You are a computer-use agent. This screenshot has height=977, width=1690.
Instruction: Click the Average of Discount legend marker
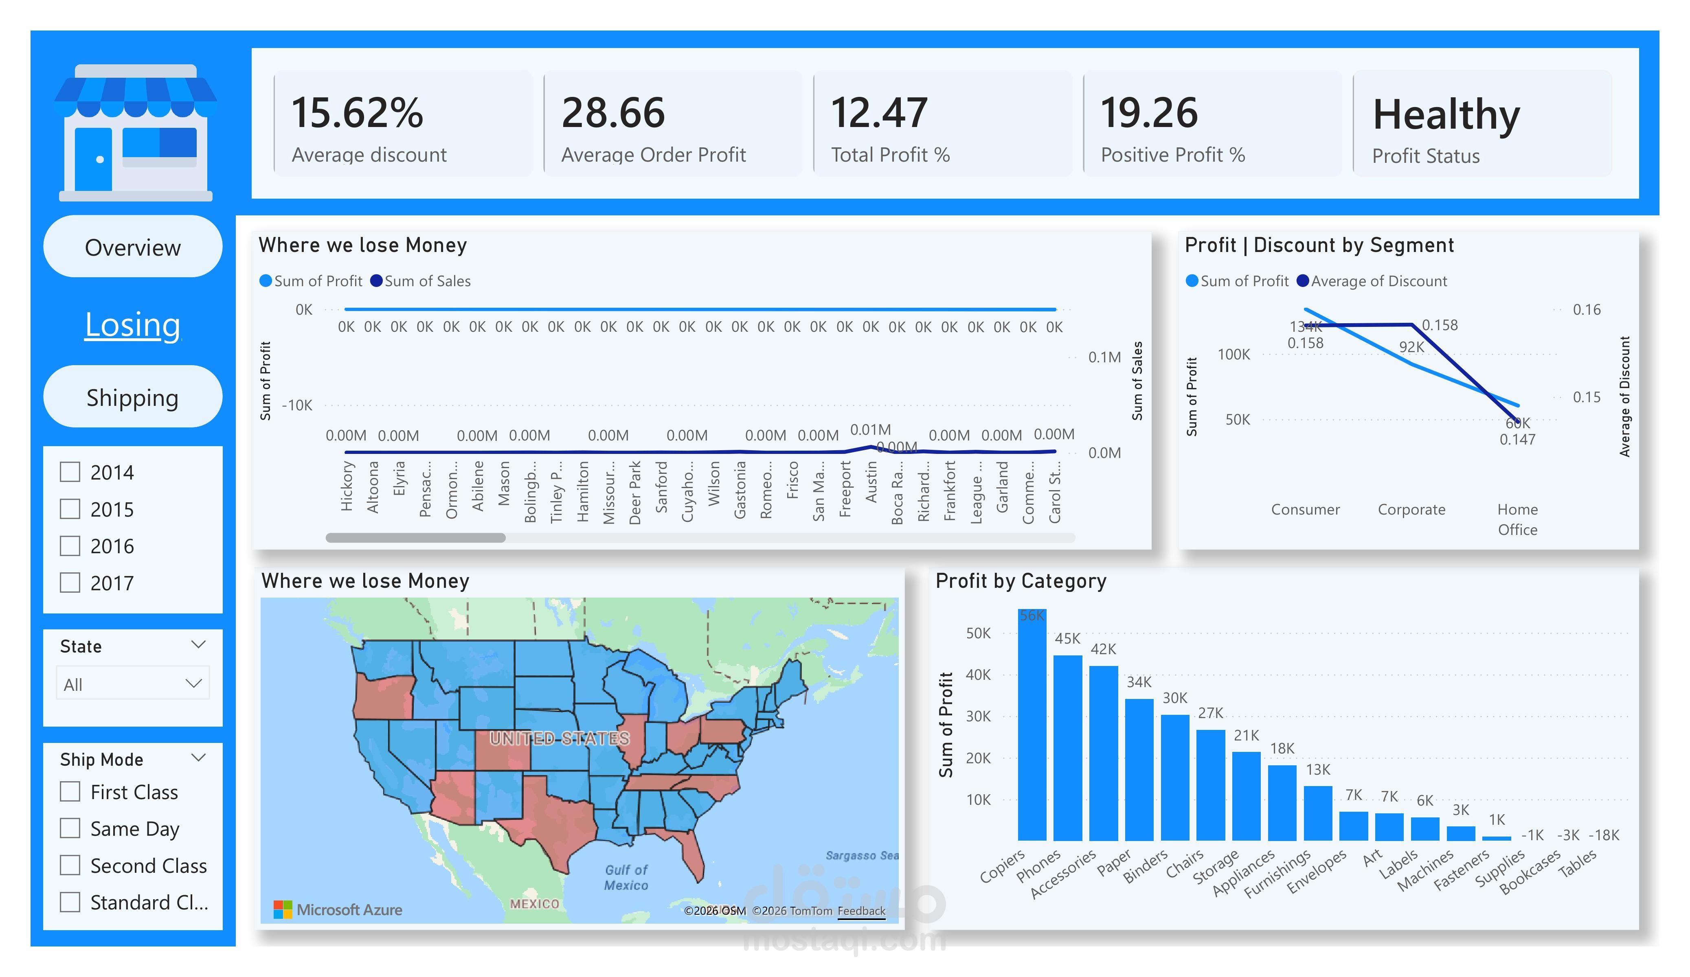click(x=1302, y=281)
